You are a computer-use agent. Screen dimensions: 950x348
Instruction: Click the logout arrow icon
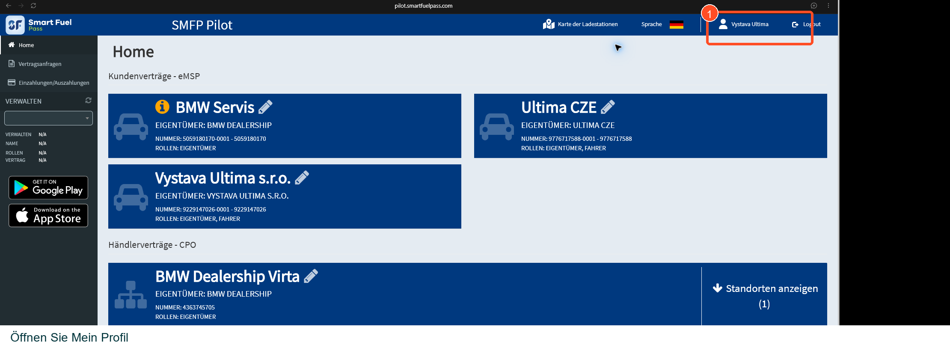(795, 24)
